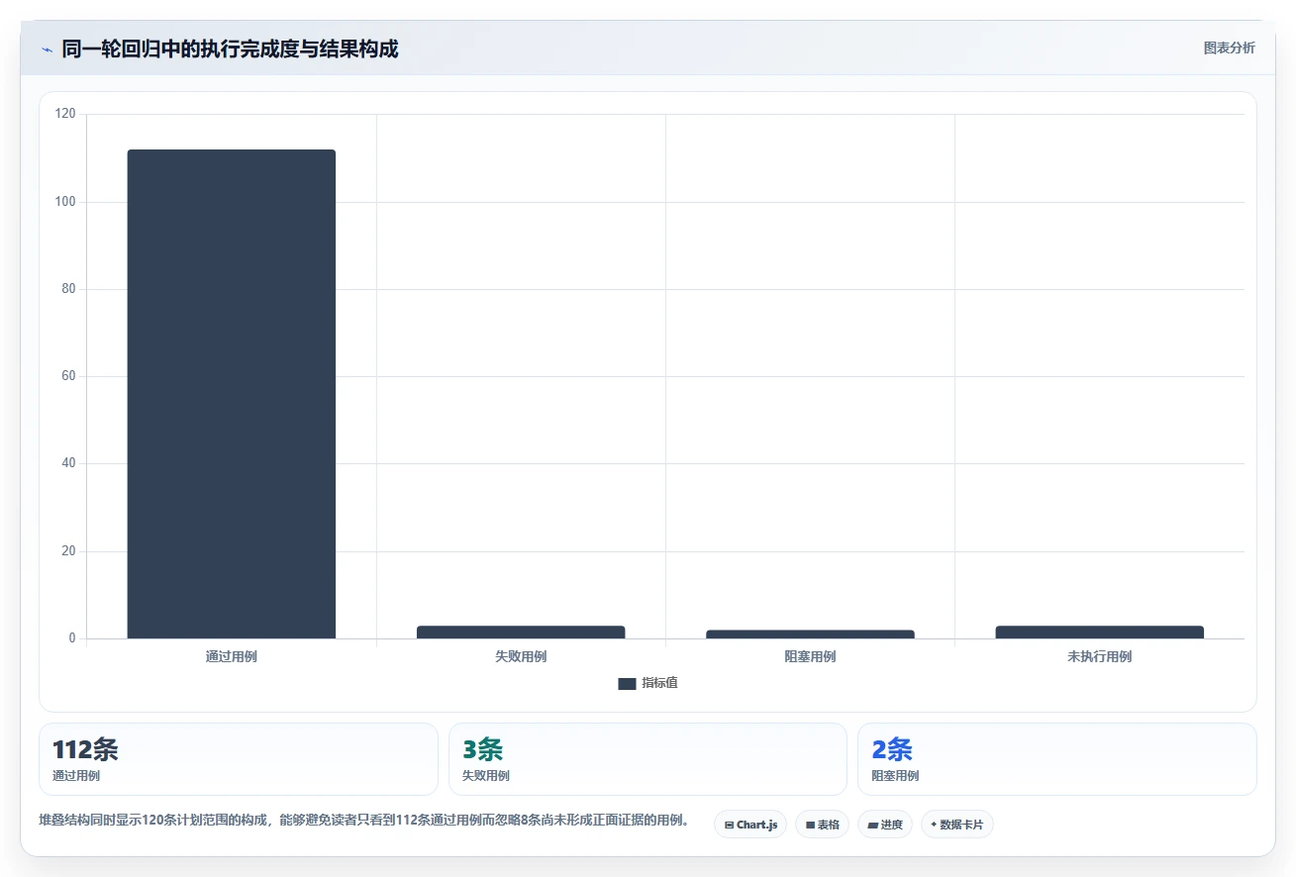
Task: Click the description text starting with 堆叠结构
Action: point(364,821)
